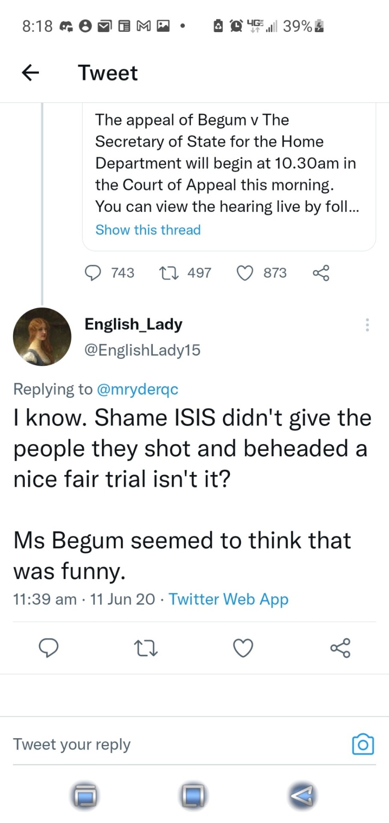Open the @mryderqc profile mention
This screenshot has height=823, width=389.
coord(137,389)
